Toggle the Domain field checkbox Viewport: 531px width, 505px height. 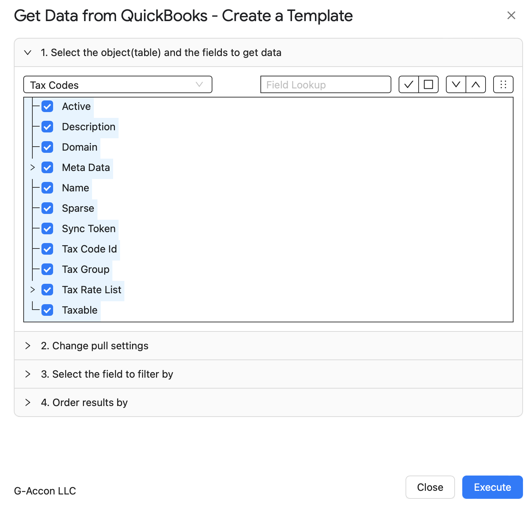47,147
